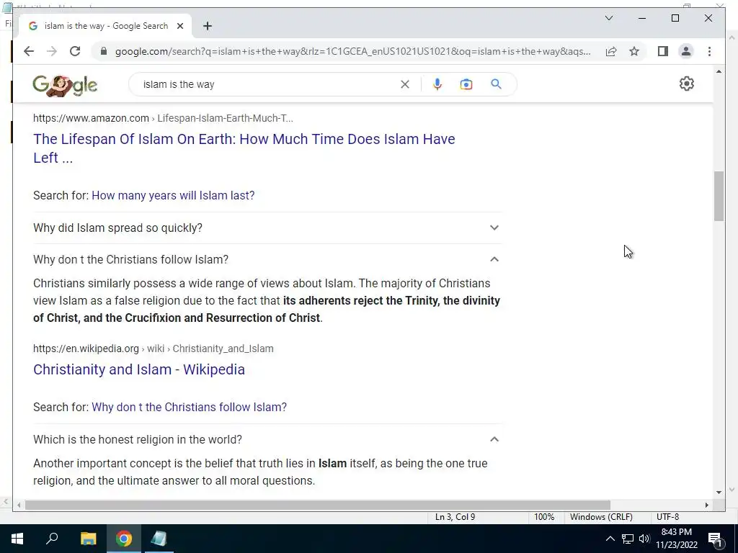
Task: Open the notification center icon
Action: pyautogui.click(x=715, y=539)
